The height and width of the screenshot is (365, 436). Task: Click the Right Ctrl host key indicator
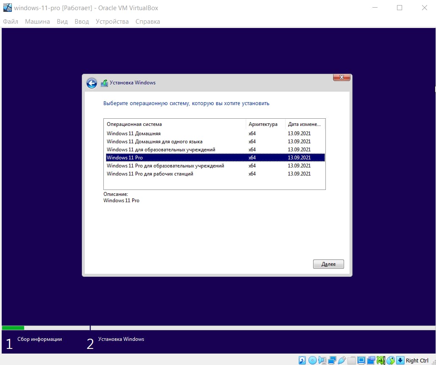(417, 360)
